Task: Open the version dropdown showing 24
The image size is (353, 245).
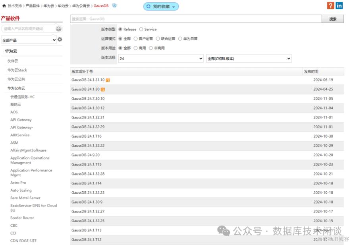Action: click(161, 58)
